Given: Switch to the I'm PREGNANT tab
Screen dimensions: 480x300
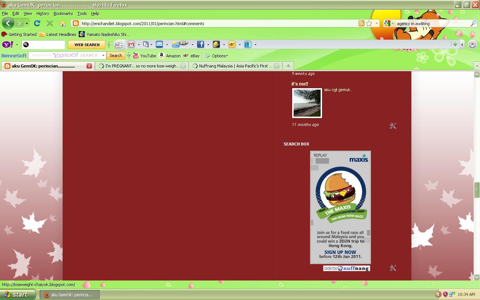Looking at the screenshot, I should pos(141,66).
